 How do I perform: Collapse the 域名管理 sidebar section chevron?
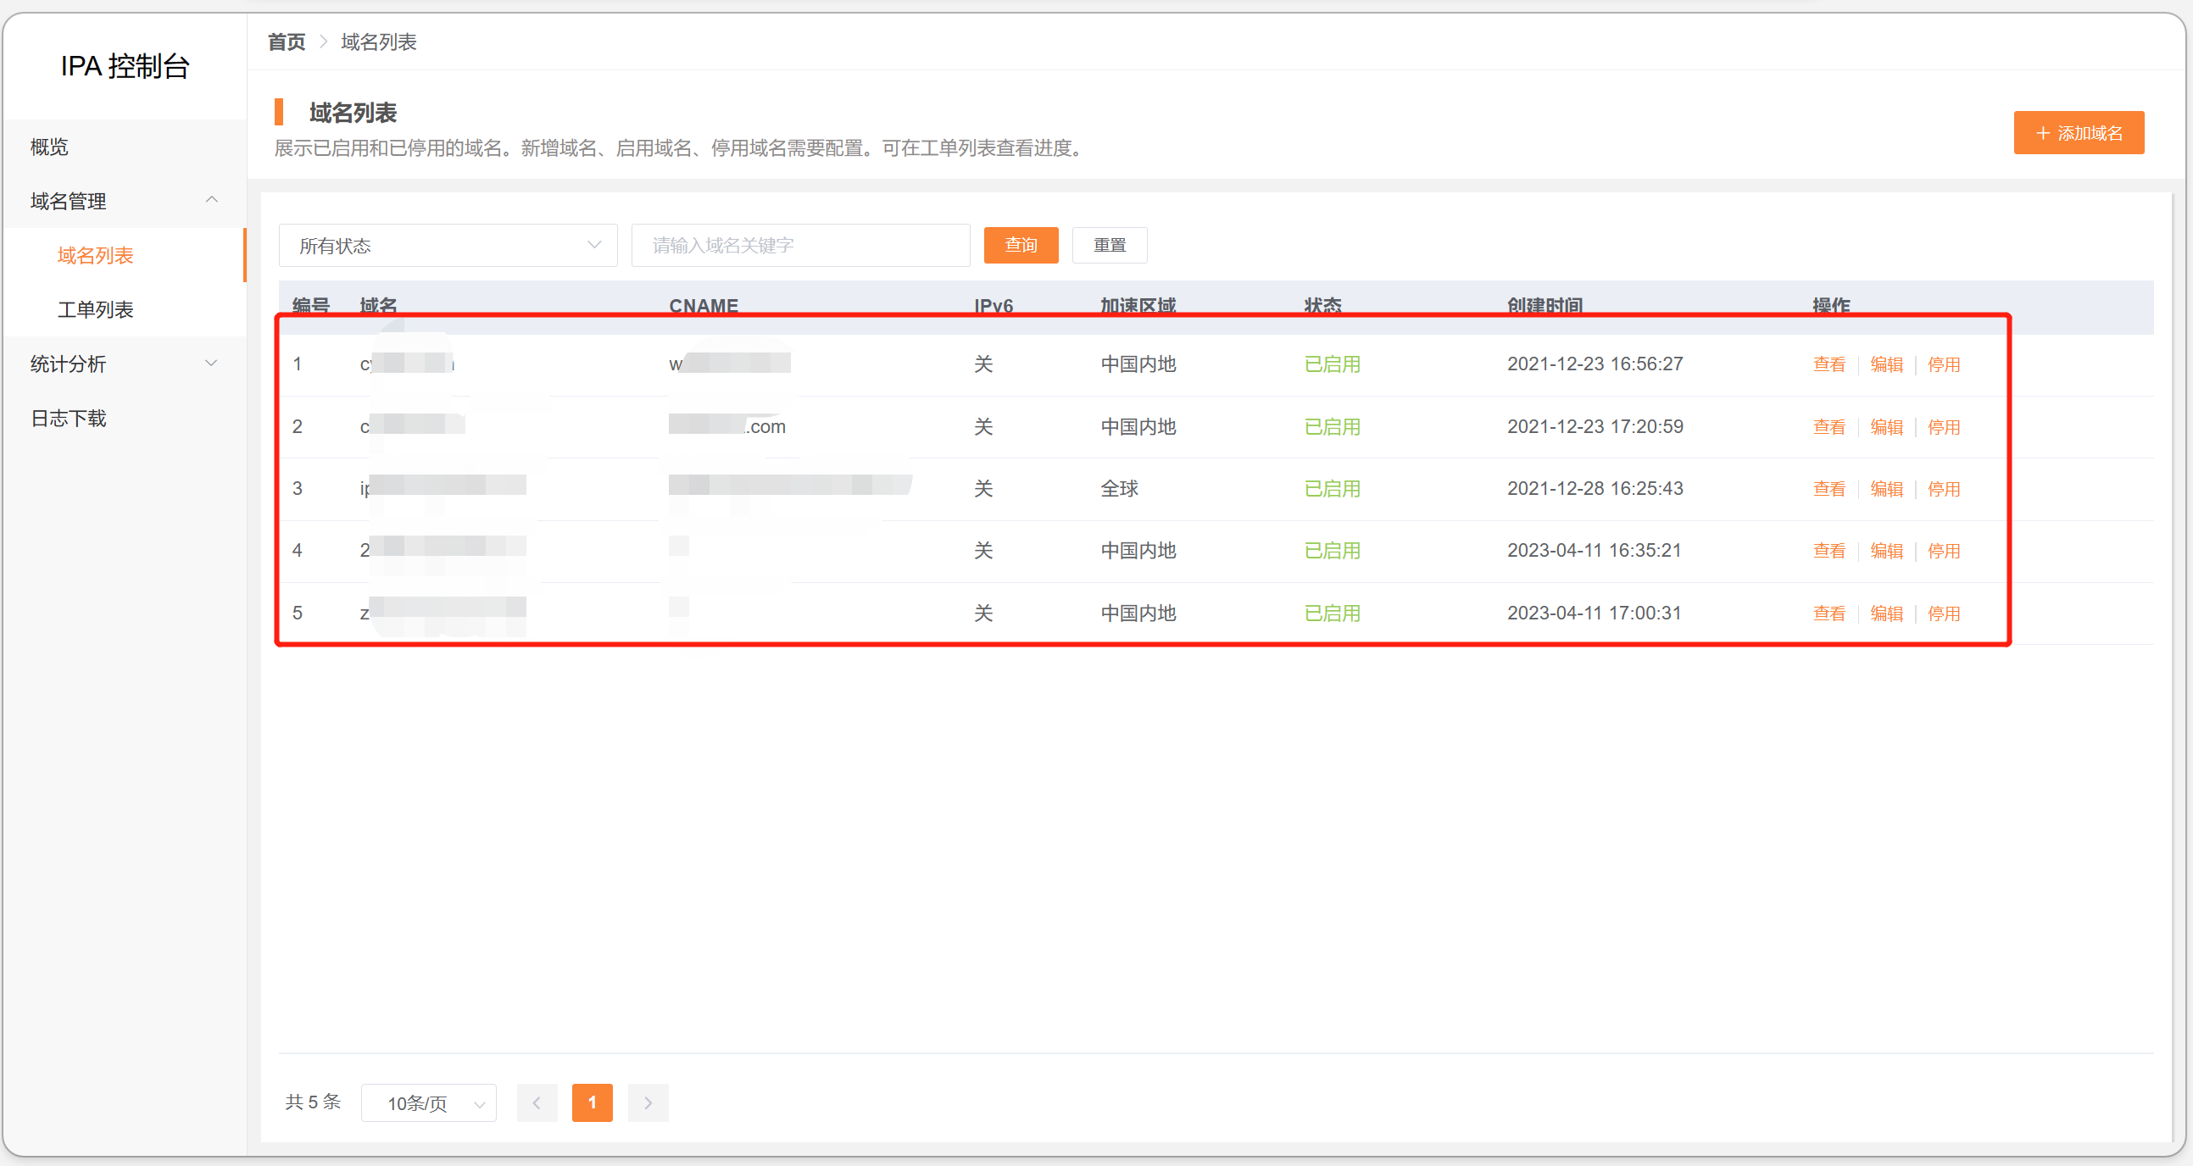[x=212, y=200]
